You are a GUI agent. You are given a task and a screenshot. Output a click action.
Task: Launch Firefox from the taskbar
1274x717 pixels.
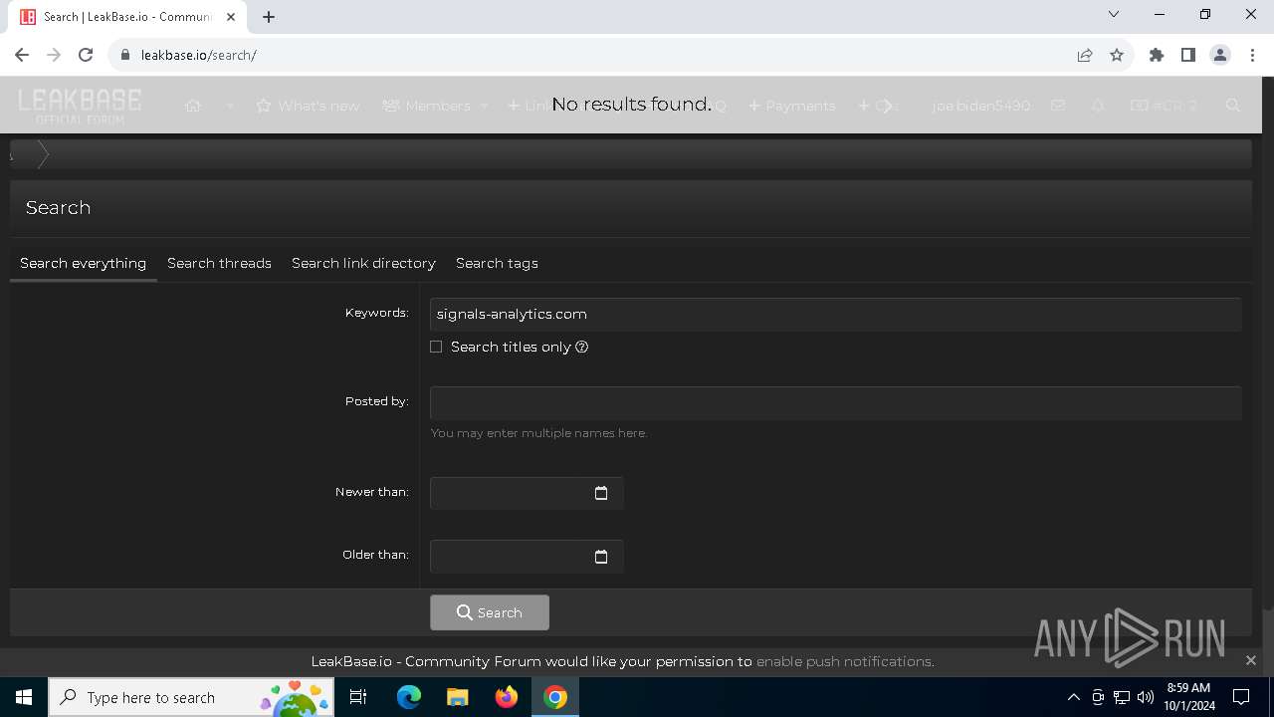pyautogui.click(x=507, y=697)
